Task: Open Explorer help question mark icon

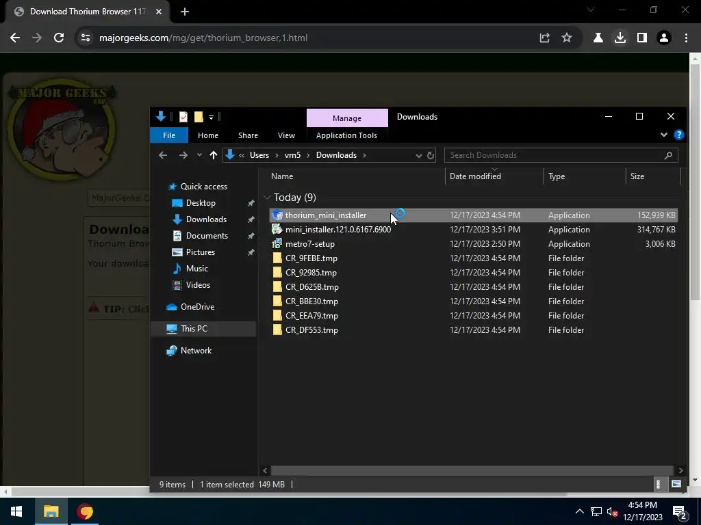Action: (x=678, y=135)
